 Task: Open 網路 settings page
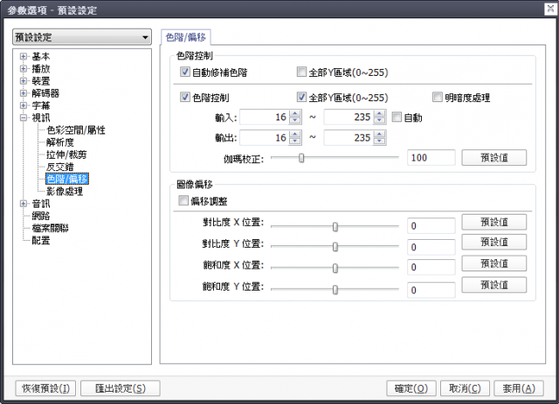point(41,216)
